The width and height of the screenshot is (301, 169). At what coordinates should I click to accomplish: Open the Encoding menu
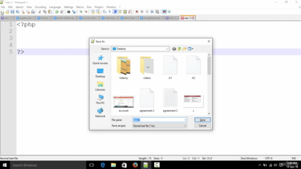pyautogui.click(x=40, y=7)
